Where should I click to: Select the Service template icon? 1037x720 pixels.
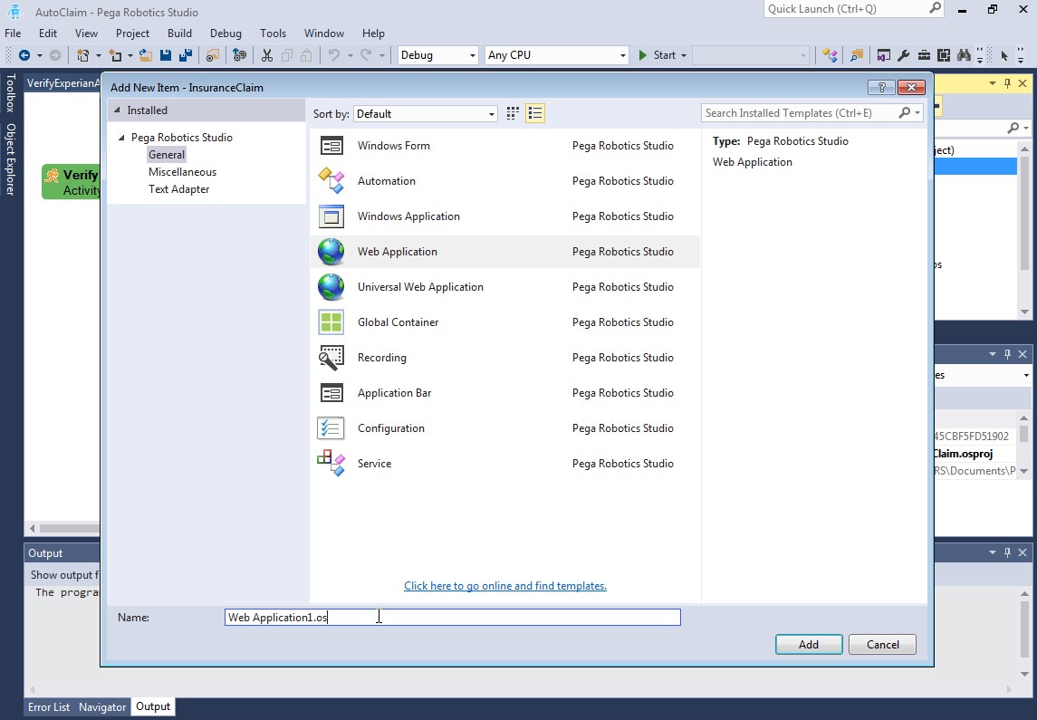coord(331,464)
